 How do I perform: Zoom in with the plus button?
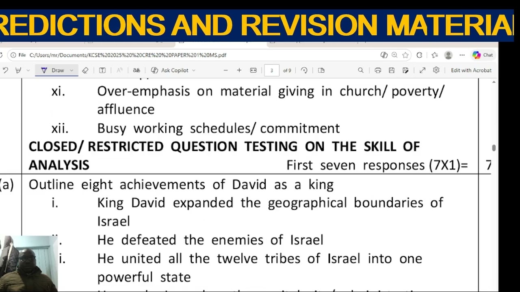pos(239,70)
